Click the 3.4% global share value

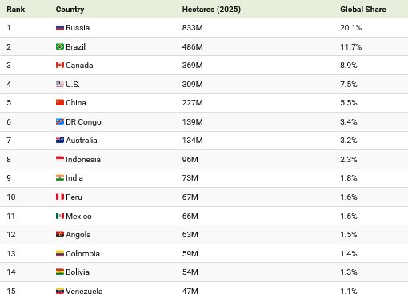[349, 121]
